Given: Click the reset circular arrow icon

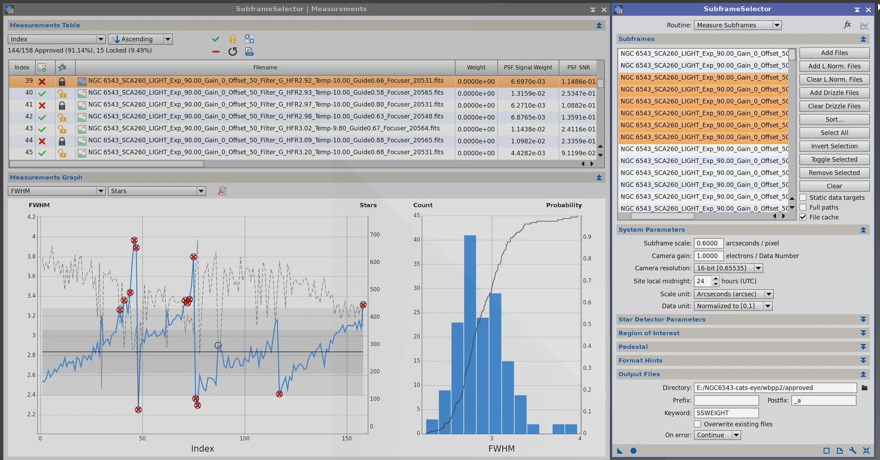Looking at the screenshot, I should [232, 52].
